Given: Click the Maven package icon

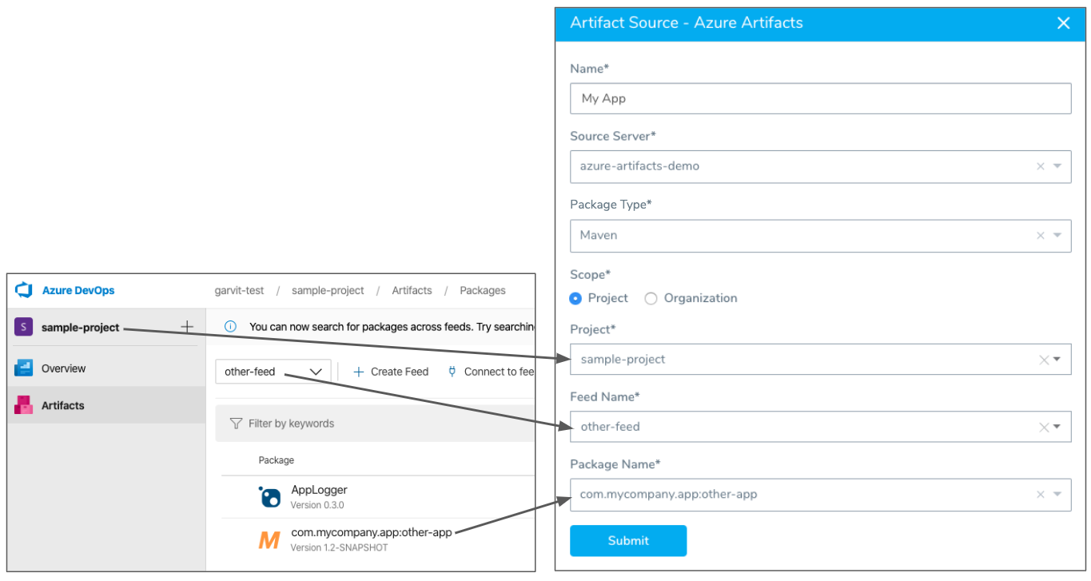Looking at the screenshot, I should click(269, 540).
